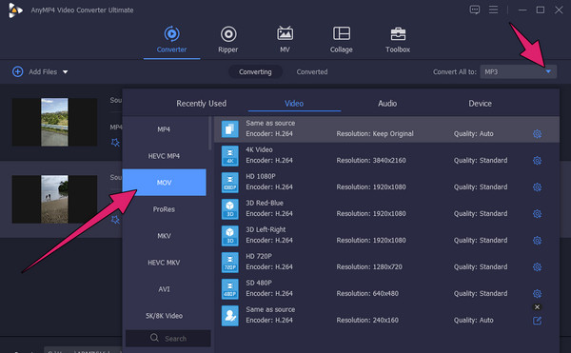The image size is (571, 353).
Task: Expand the Add Files dropdown arrow
Action: [65, 72]
